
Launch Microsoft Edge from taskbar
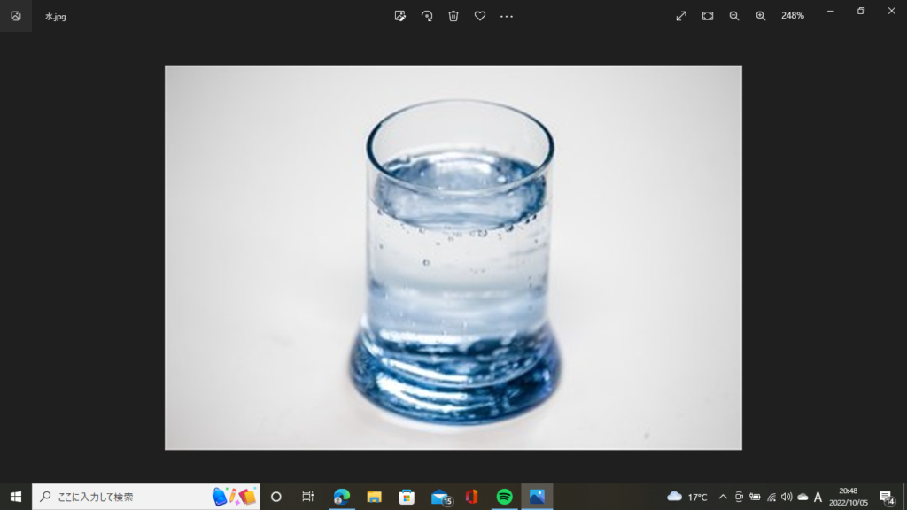click(x=342, y=497)
